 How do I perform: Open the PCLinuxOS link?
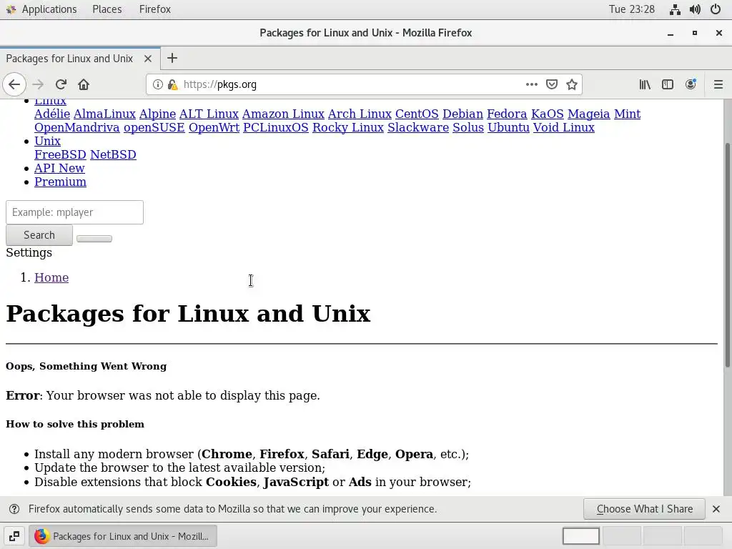[275, 127]
